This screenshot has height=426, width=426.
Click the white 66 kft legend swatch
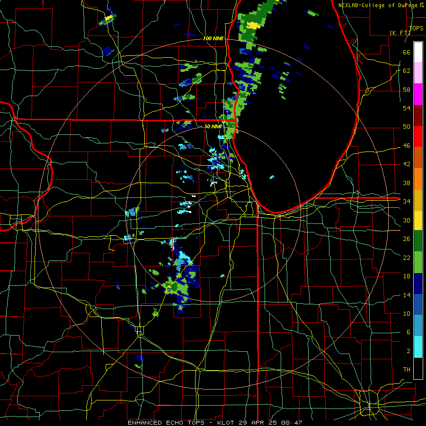point(418,52)
